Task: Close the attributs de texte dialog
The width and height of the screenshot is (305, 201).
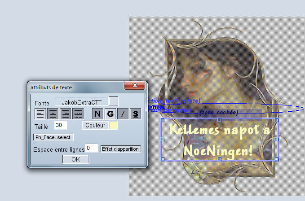Action: pyautogui.click(x=134, y=86)
